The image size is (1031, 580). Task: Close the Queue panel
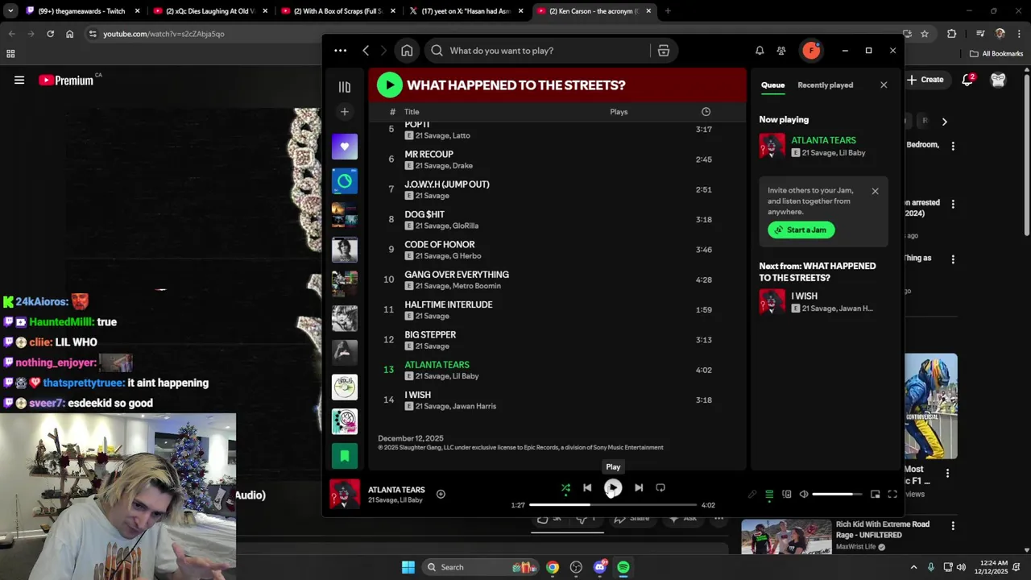pos(884,85)
